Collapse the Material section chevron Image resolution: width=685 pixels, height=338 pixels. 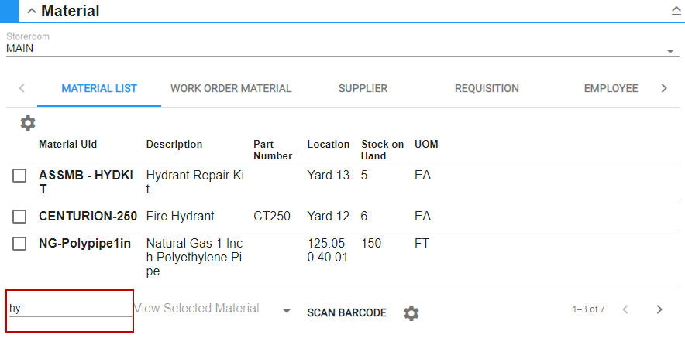click(x=32, y=12)
